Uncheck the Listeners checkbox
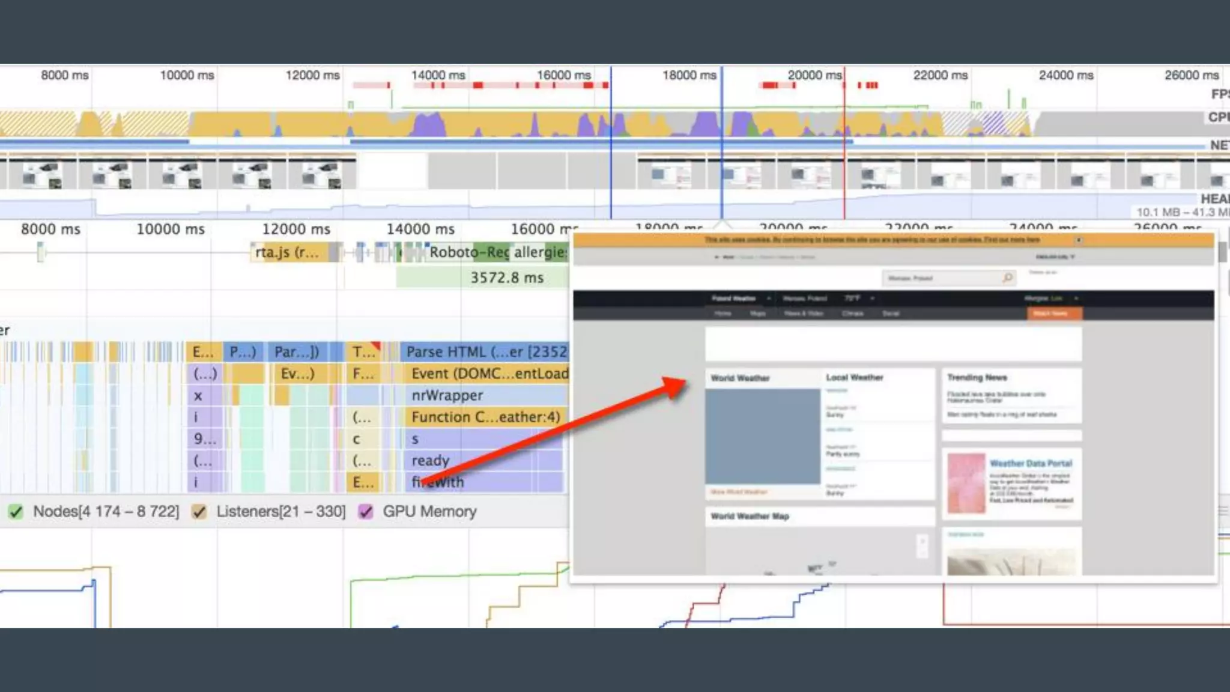The height and width of the screenshot is (692, 1230). click(199, 512)
